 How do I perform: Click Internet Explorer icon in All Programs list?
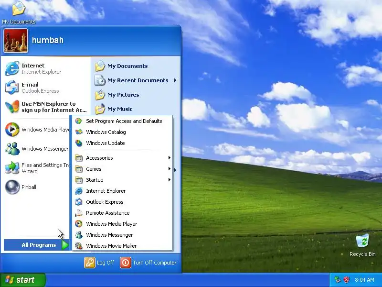click(x=79, y=191)
